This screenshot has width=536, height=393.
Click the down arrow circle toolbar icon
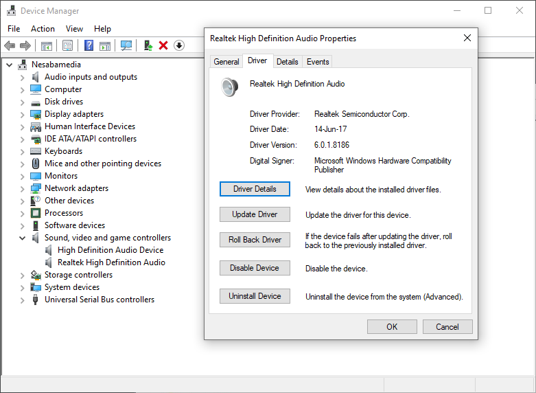tap(179, 45)
